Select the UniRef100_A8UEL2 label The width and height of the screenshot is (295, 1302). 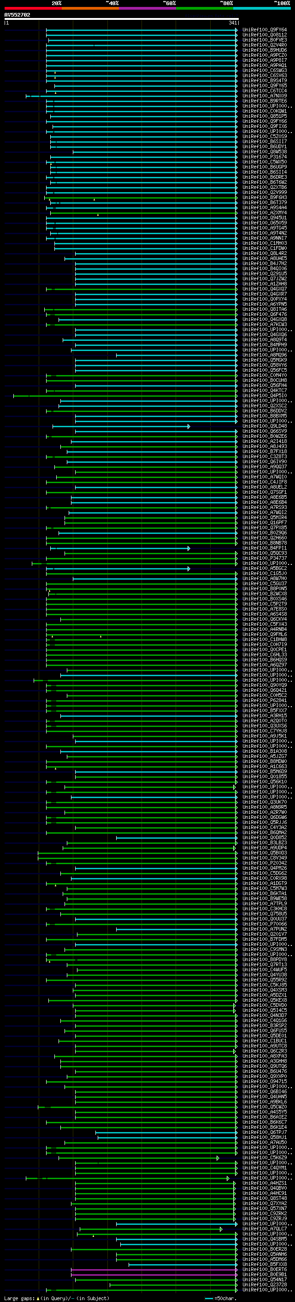tap(264, 487)
